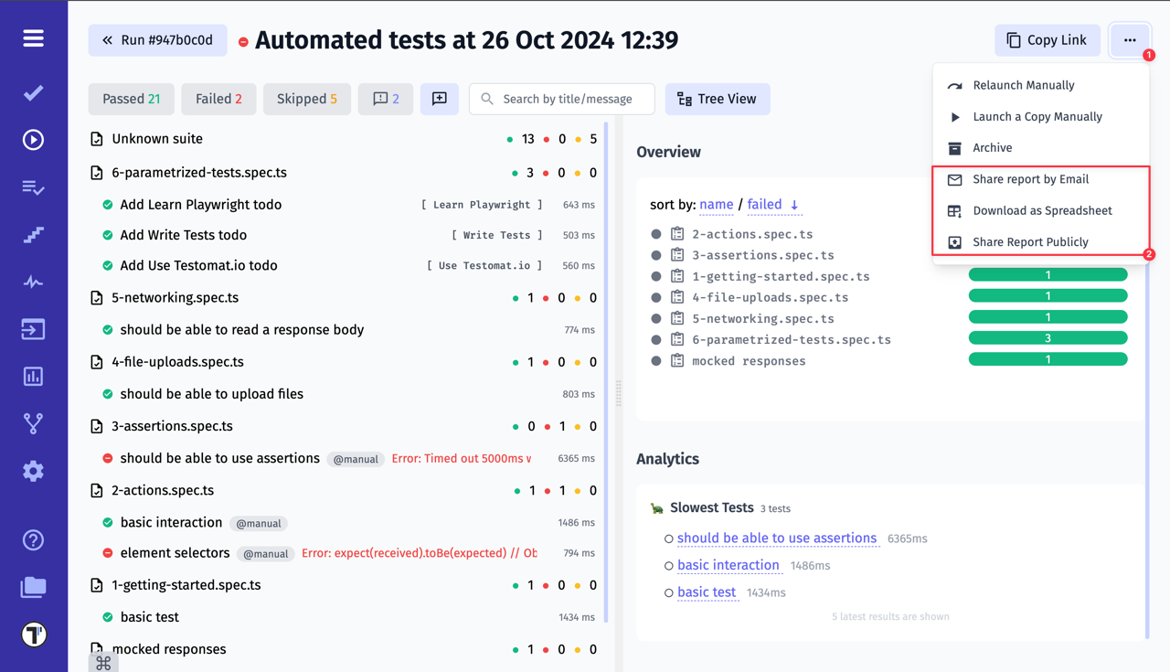Click the green progress bar for 5-networking.spec.ts
Image resolution: width=1170 pixels, height=672 pixels.
1048,316
